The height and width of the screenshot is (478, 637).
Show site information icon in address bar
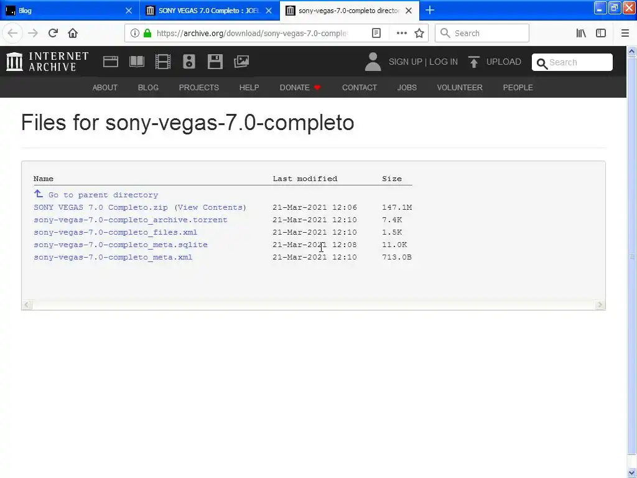click(x=135, y=33)
